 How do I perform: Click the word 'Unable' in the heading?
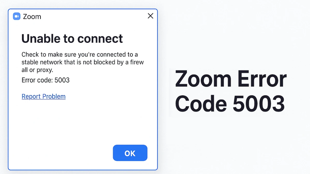click(x=41, y=39)
